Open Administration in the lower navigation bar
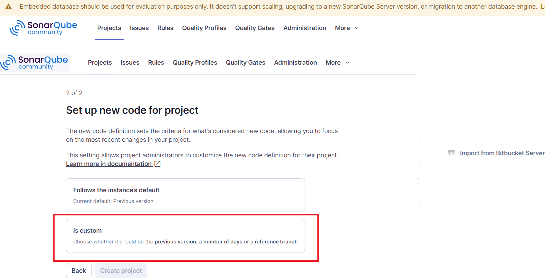 [x=295, y=63]
